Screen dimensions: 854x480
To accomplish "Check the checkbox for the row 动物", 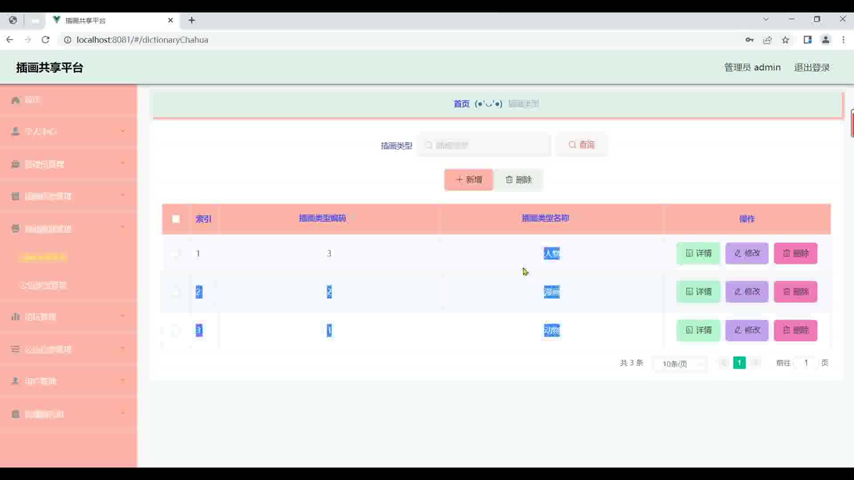I will pyautogui.click(x=176, y=330).
